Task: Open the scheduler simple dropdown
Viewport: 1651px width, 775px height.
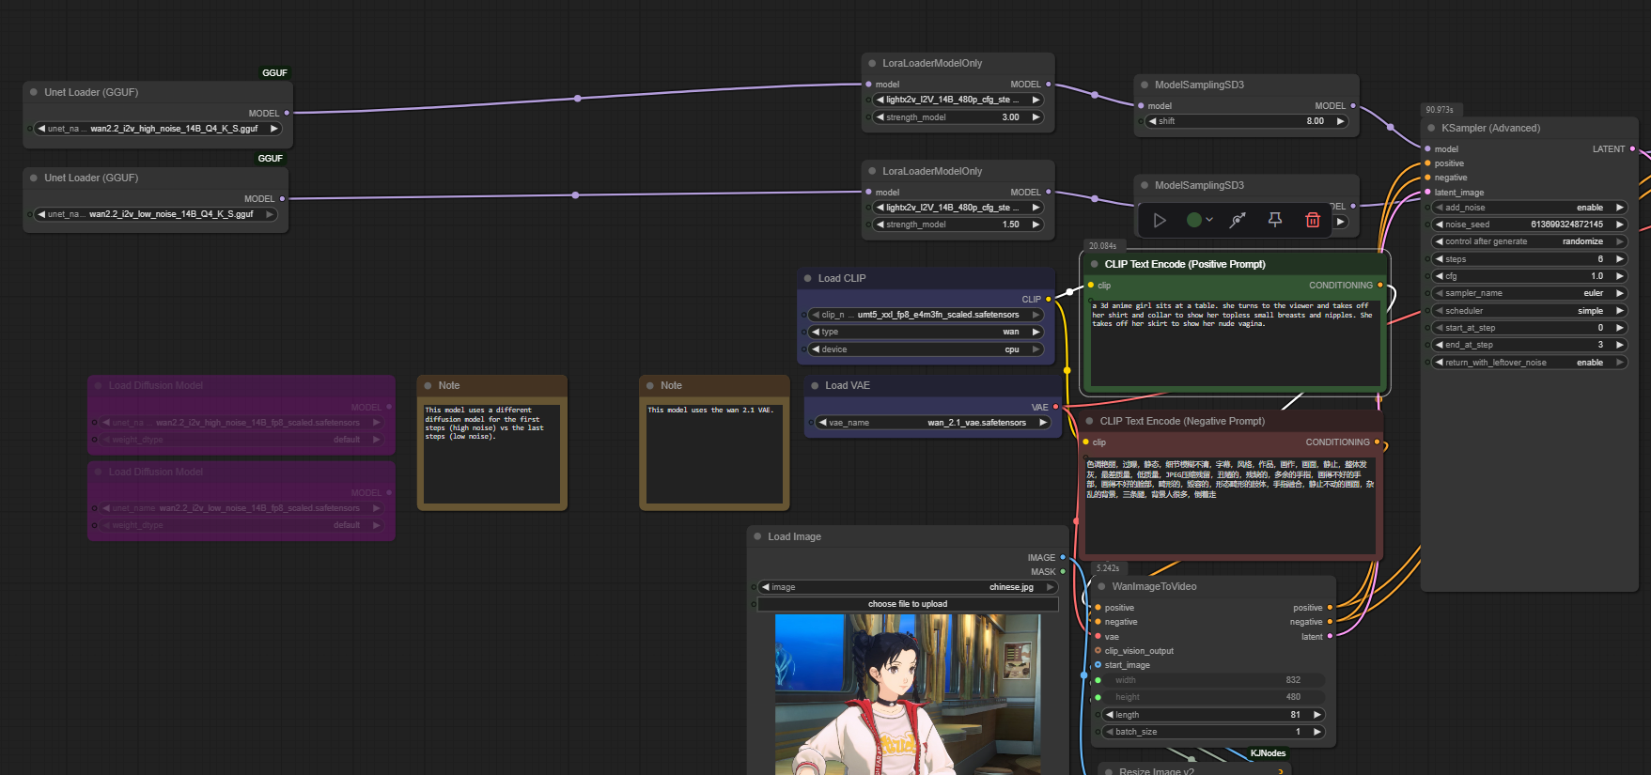Action: [1529, 311]
